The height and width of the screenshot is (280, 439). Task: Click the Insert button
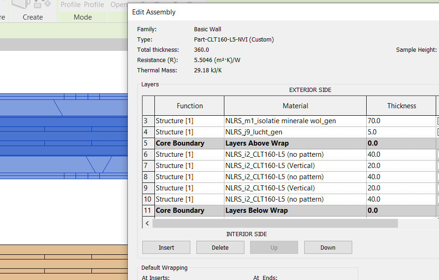[166, 247]
